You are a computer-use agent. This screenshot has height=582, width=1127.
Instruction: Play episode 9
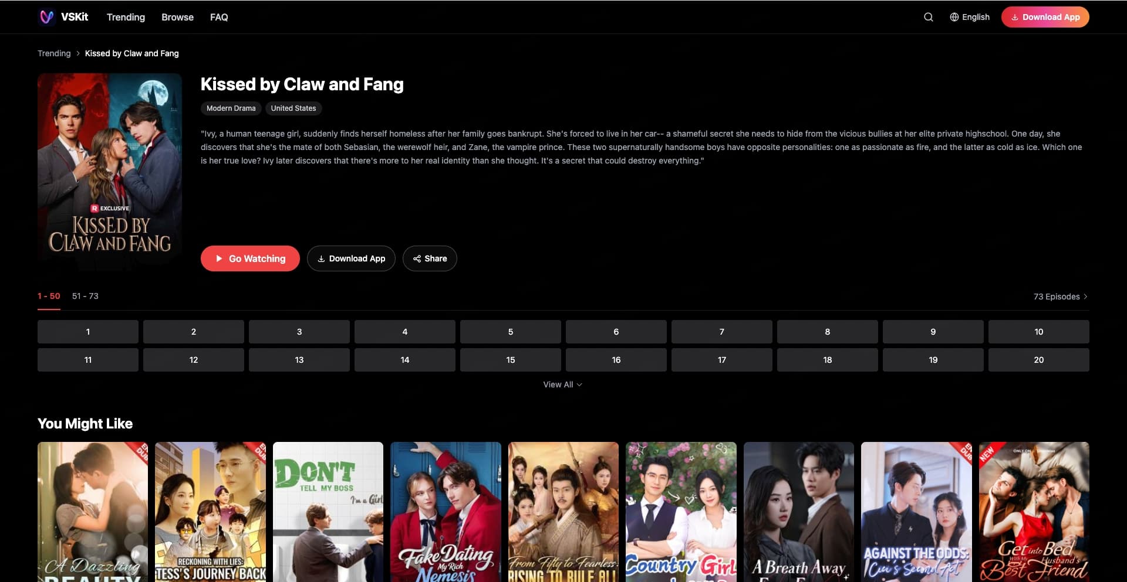933,332
